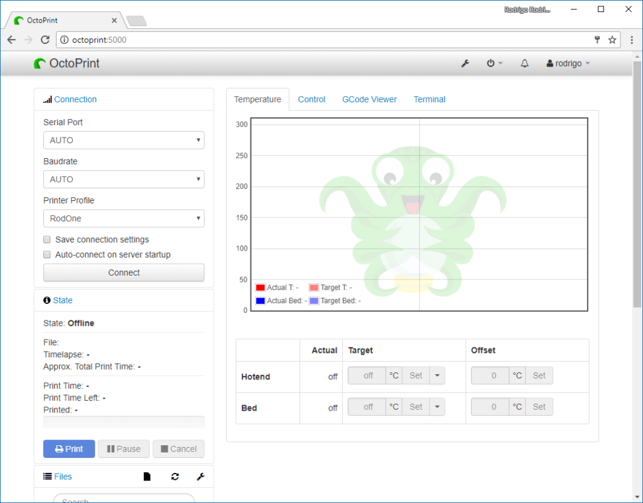Open Printer Profile dropdown showing RodOne
The height and width of the screenshot is (503, 643).
click(124, 219)
